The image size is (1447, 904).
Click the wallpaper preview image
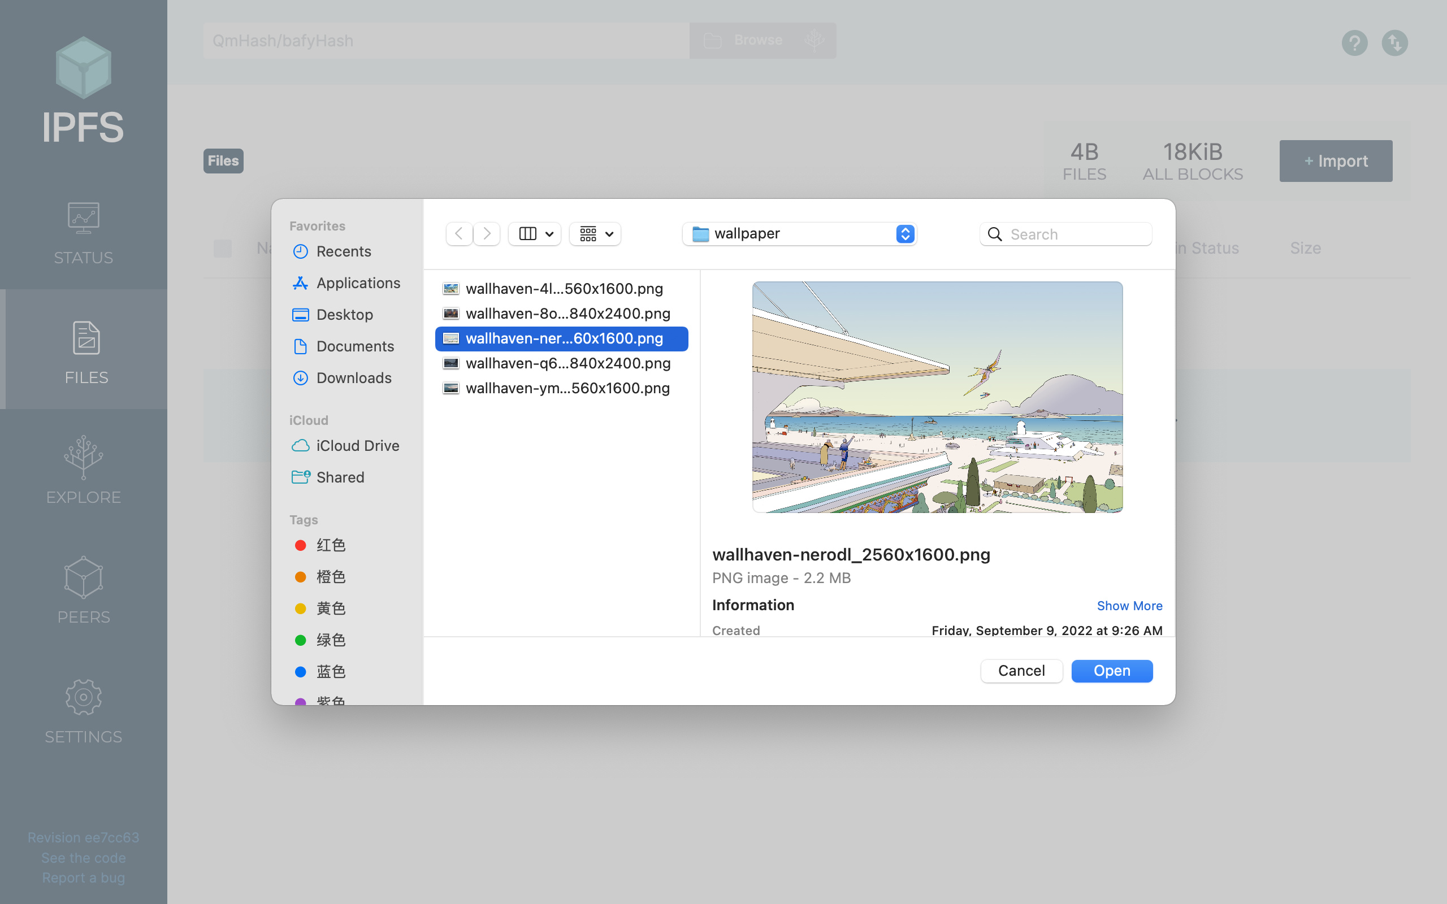click(937, 397)
